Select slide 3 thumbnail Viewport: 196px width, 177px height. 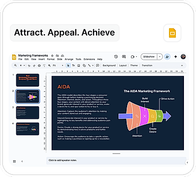(x=27, y=113)
